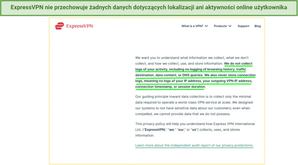Open the independent audit report link
Viewport: 298px width, 165px height.
(194, 145)
